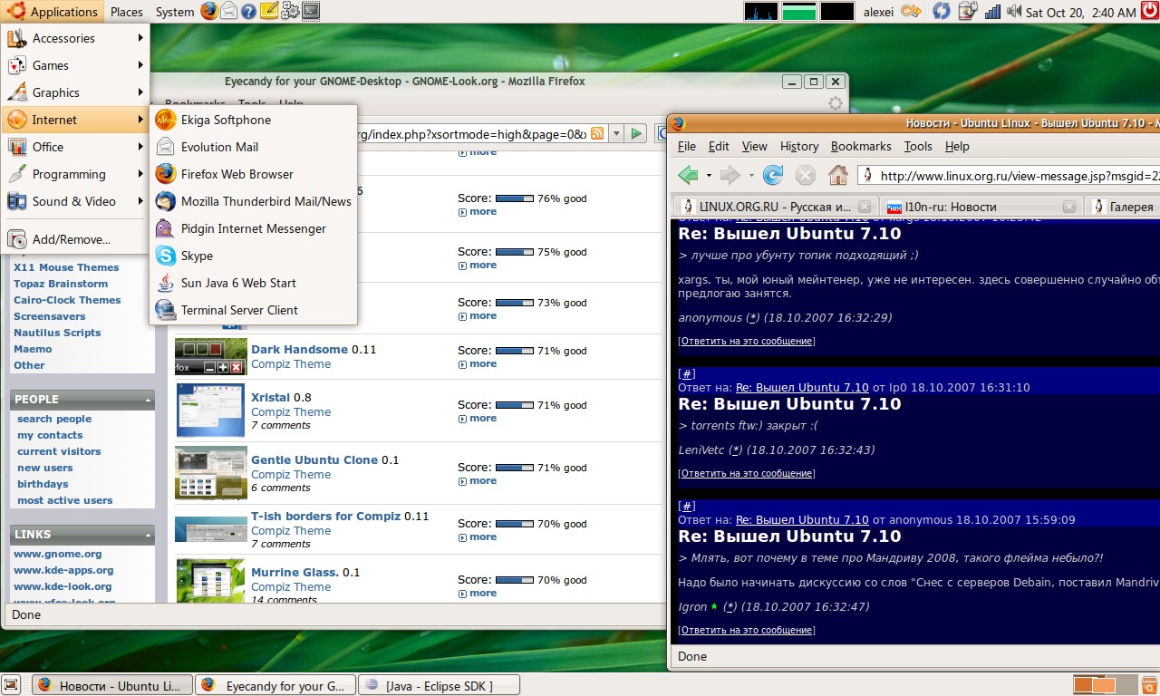Expand the Sound & Video submenu
The height and width of the screenshot is (696, 1160).
point(75,201)
